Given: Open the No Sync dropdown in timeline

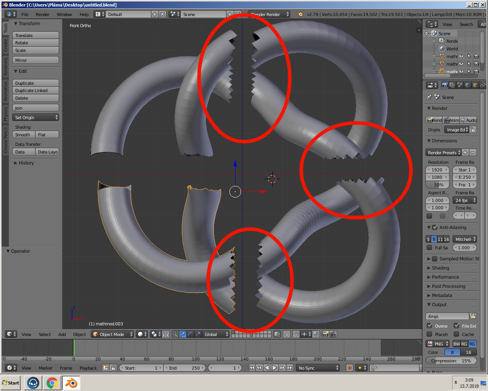Looking at the screenshot, I should pos(318,368).
